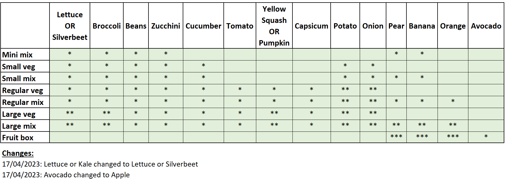Select the Yellow Squash OR Pumpkin header

[274, 26]
